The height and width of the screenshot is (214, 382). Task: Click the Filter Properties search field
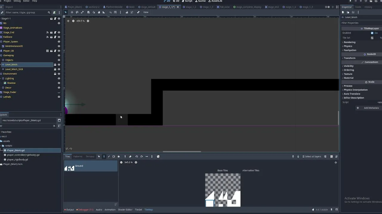(x=361, y=23)
